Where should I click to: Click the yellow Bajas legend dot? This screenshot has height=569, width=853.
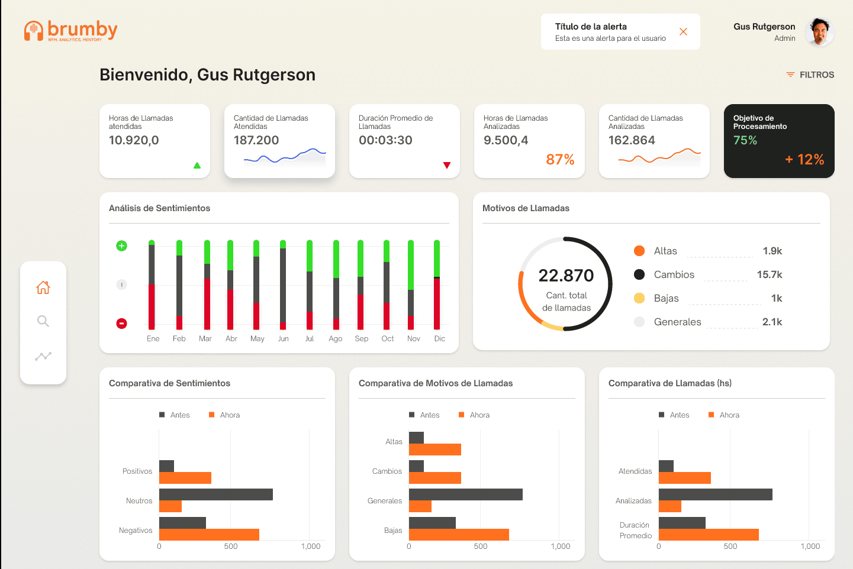pos(639,298)
